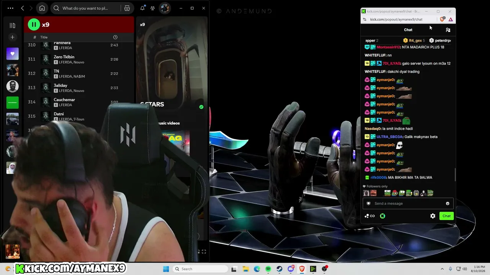Open username rifk0008 in chat
This screenshot has width=490, height=275.
point(378,178)
